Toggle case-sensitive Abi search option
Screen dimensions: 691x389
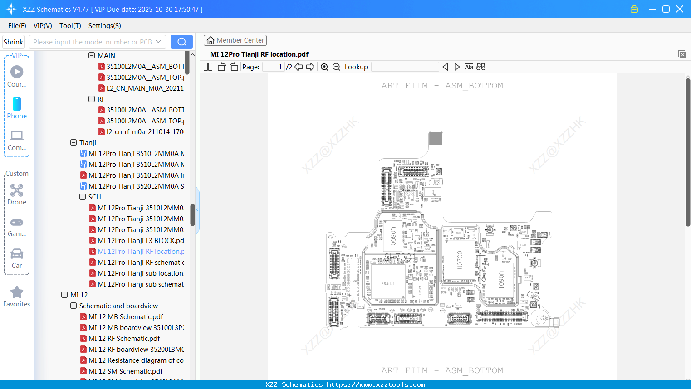(x=469, y=67)
